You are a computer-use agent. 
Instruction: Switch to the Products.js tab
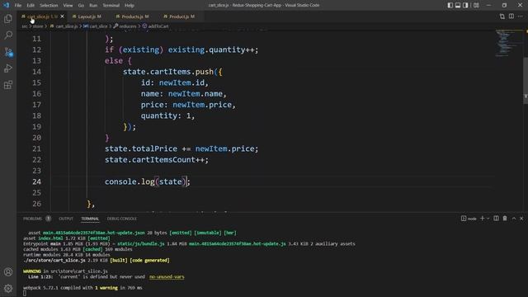click(132, 16)
